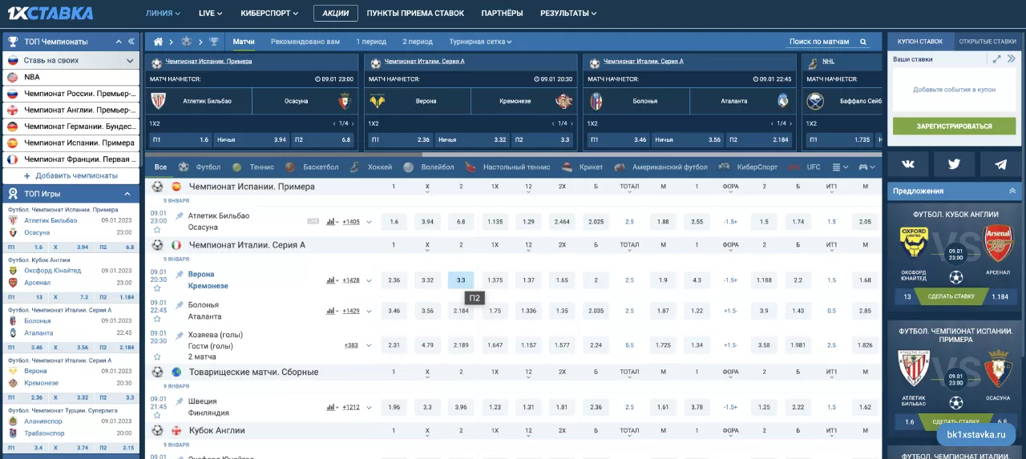Switch to Матчи tab
The image size is (1026, 459).
coord(244,42)
